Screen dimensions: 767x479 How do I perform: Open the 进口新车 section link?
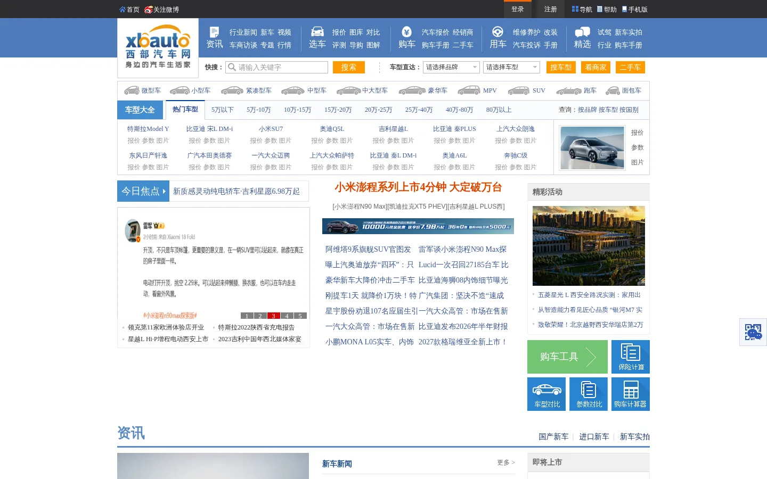point(594,436)
